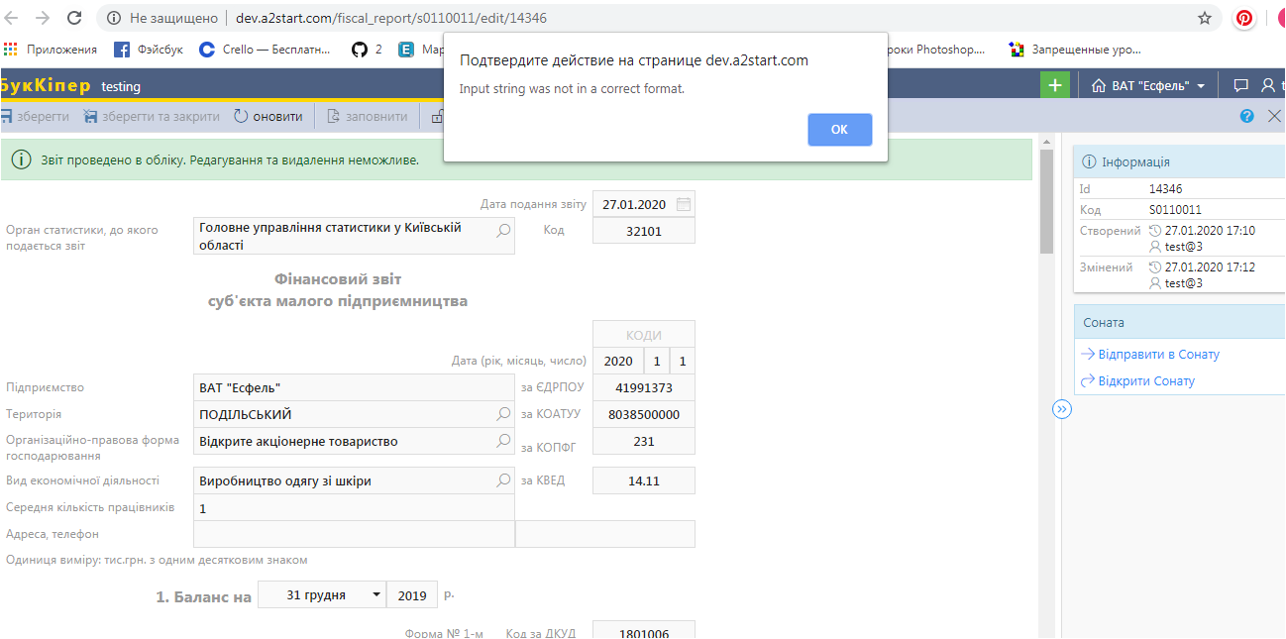Bookmark this page with the star icon
The image size is (1286, 639).
1204,18
